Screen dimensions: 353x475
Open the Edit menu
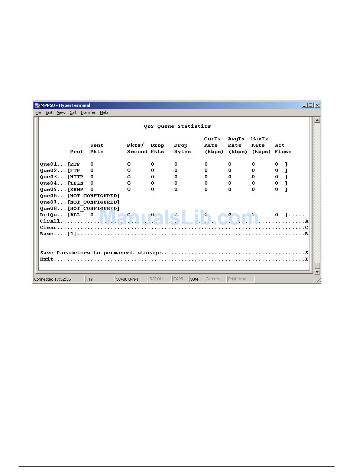(49, 112)
